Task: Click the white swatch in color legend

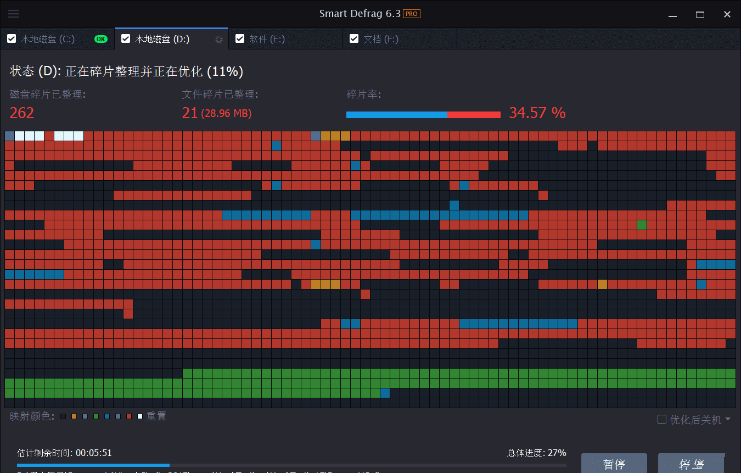Action: (x=140, y=417)
